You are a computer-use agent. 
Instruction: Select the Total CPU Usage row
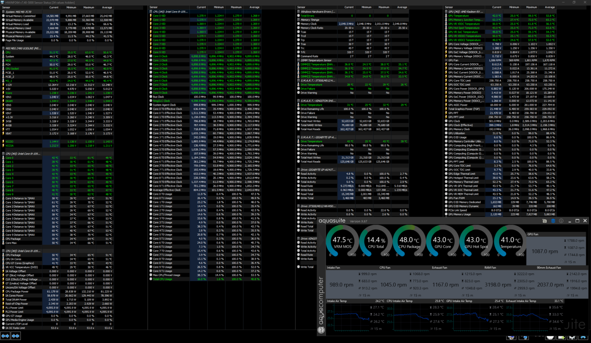[163, 279]
